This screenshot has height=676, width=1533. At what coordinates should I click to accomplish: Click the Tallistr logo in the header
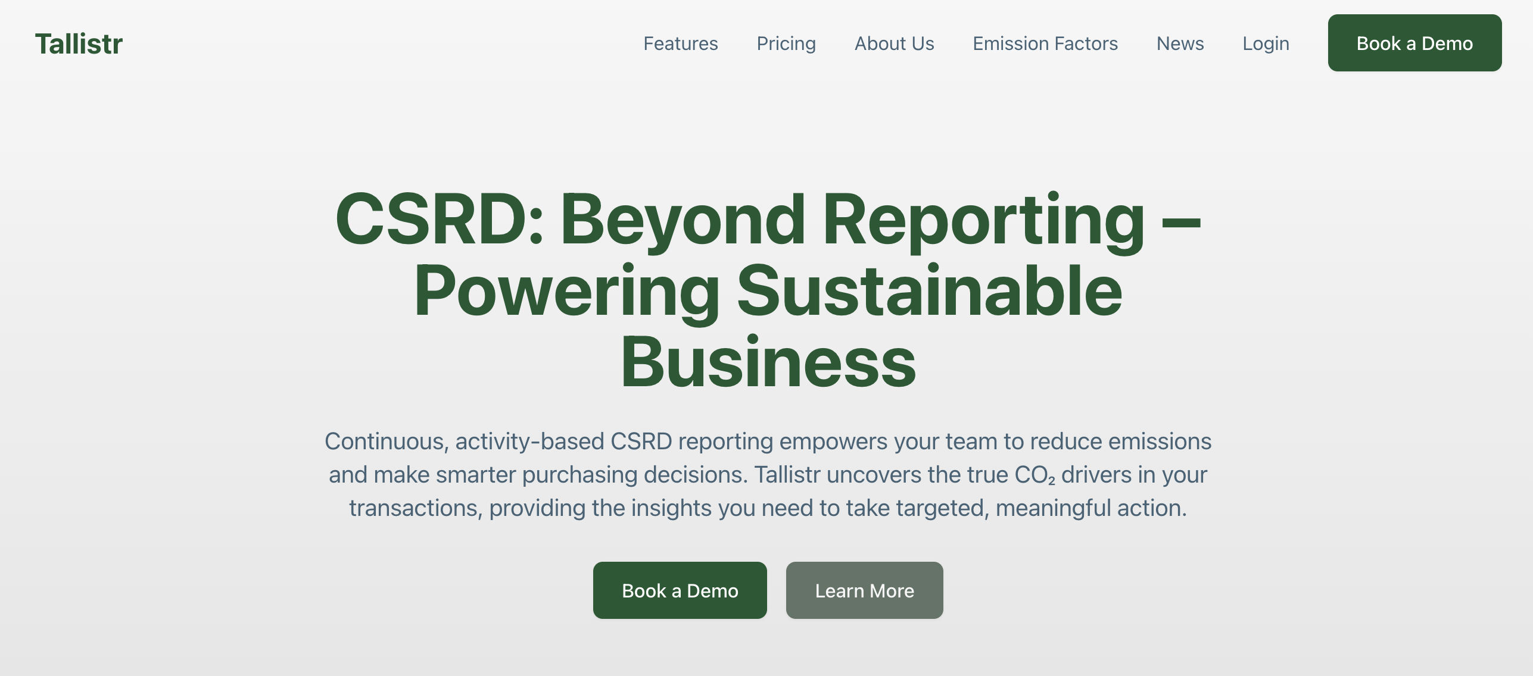click(79, 43)
